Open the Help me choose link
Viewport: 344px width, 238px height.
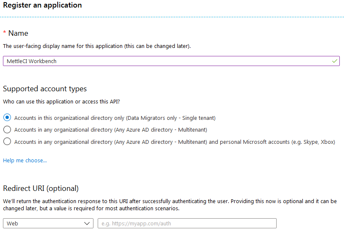click(25, 160)
